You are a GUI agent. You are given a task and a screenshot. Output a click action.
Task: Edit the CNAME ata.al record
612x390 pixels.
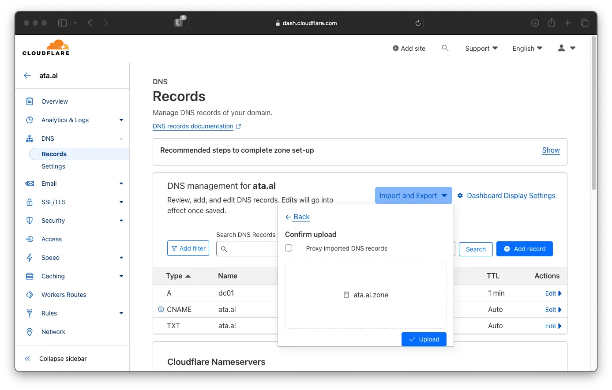(553, 310)
